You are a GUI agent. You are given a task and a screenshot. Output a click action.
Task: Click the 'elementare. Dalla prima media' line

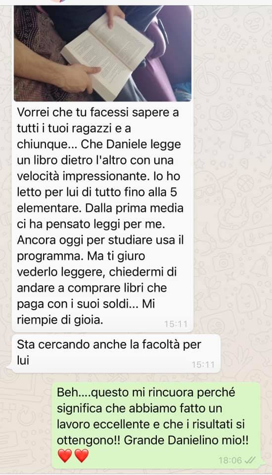pos(100,208)
